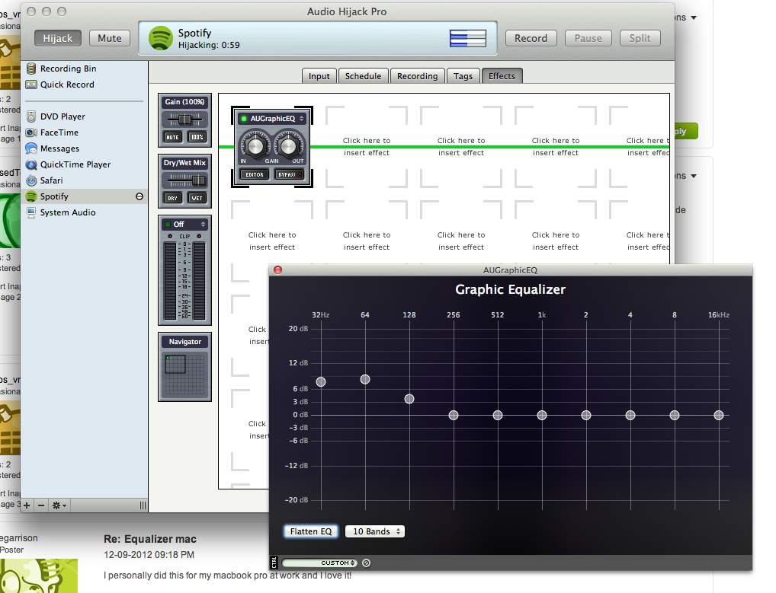The image size is (776, 593).
Task: Click the QuickTime Player icon
Action: pos(31,164)
